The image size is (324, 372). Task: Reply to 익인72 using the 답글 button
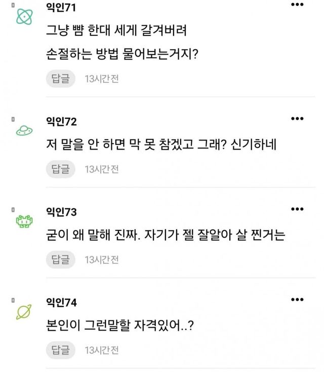[61, 169]
